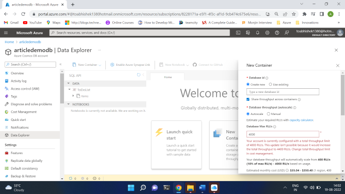This screenshot has width=345, height=194.
Task: Open Azure portal hamburger menu
Action: click(6, 33)
